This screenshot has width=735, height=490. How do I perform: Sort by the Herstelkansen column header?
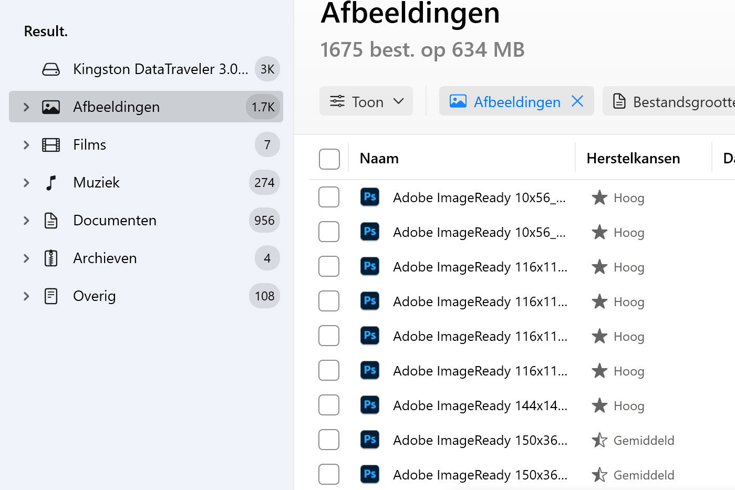pyautogui.click(x=633, y=159)
